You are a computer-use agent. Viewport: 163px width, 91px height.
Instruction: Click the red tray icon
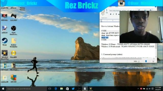[141, 89]
